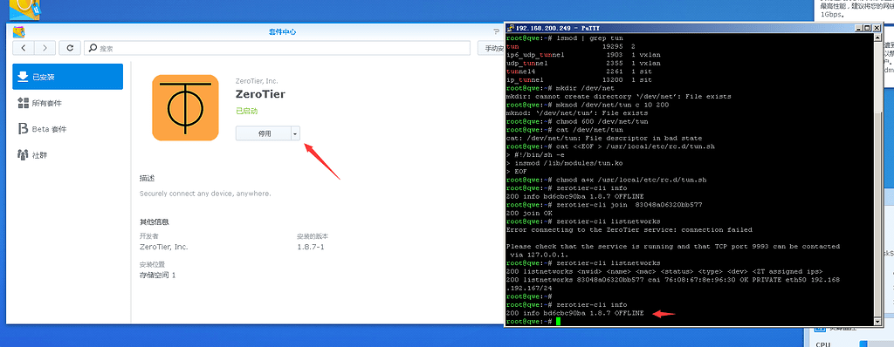Click the PuTTY window system icon
This screenshot has height=347, width=894.
coord(510,28)
